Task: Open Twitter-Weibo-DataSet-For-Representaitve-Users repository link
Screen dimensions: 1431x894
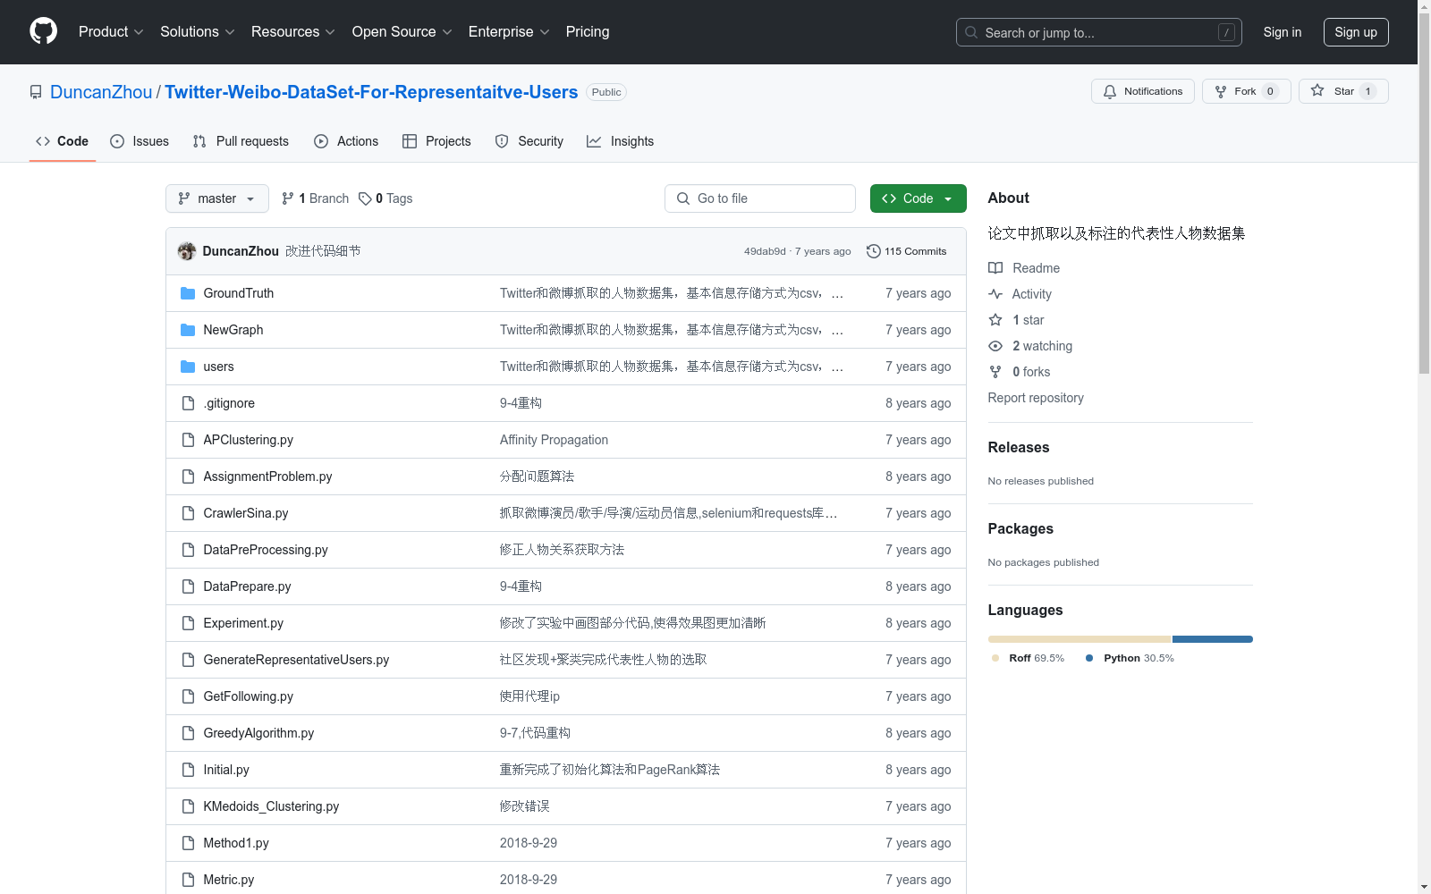Action: (371, 92)
